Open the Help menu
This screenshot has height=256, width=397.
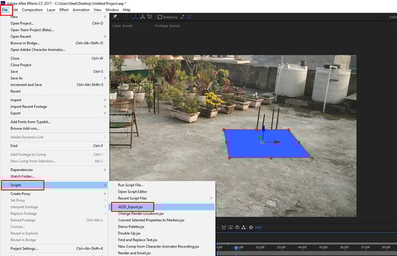127,10
